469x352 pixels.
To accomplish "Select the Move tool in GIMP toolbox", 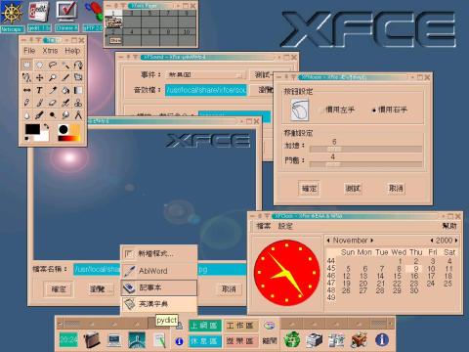I will click(39, 77).
